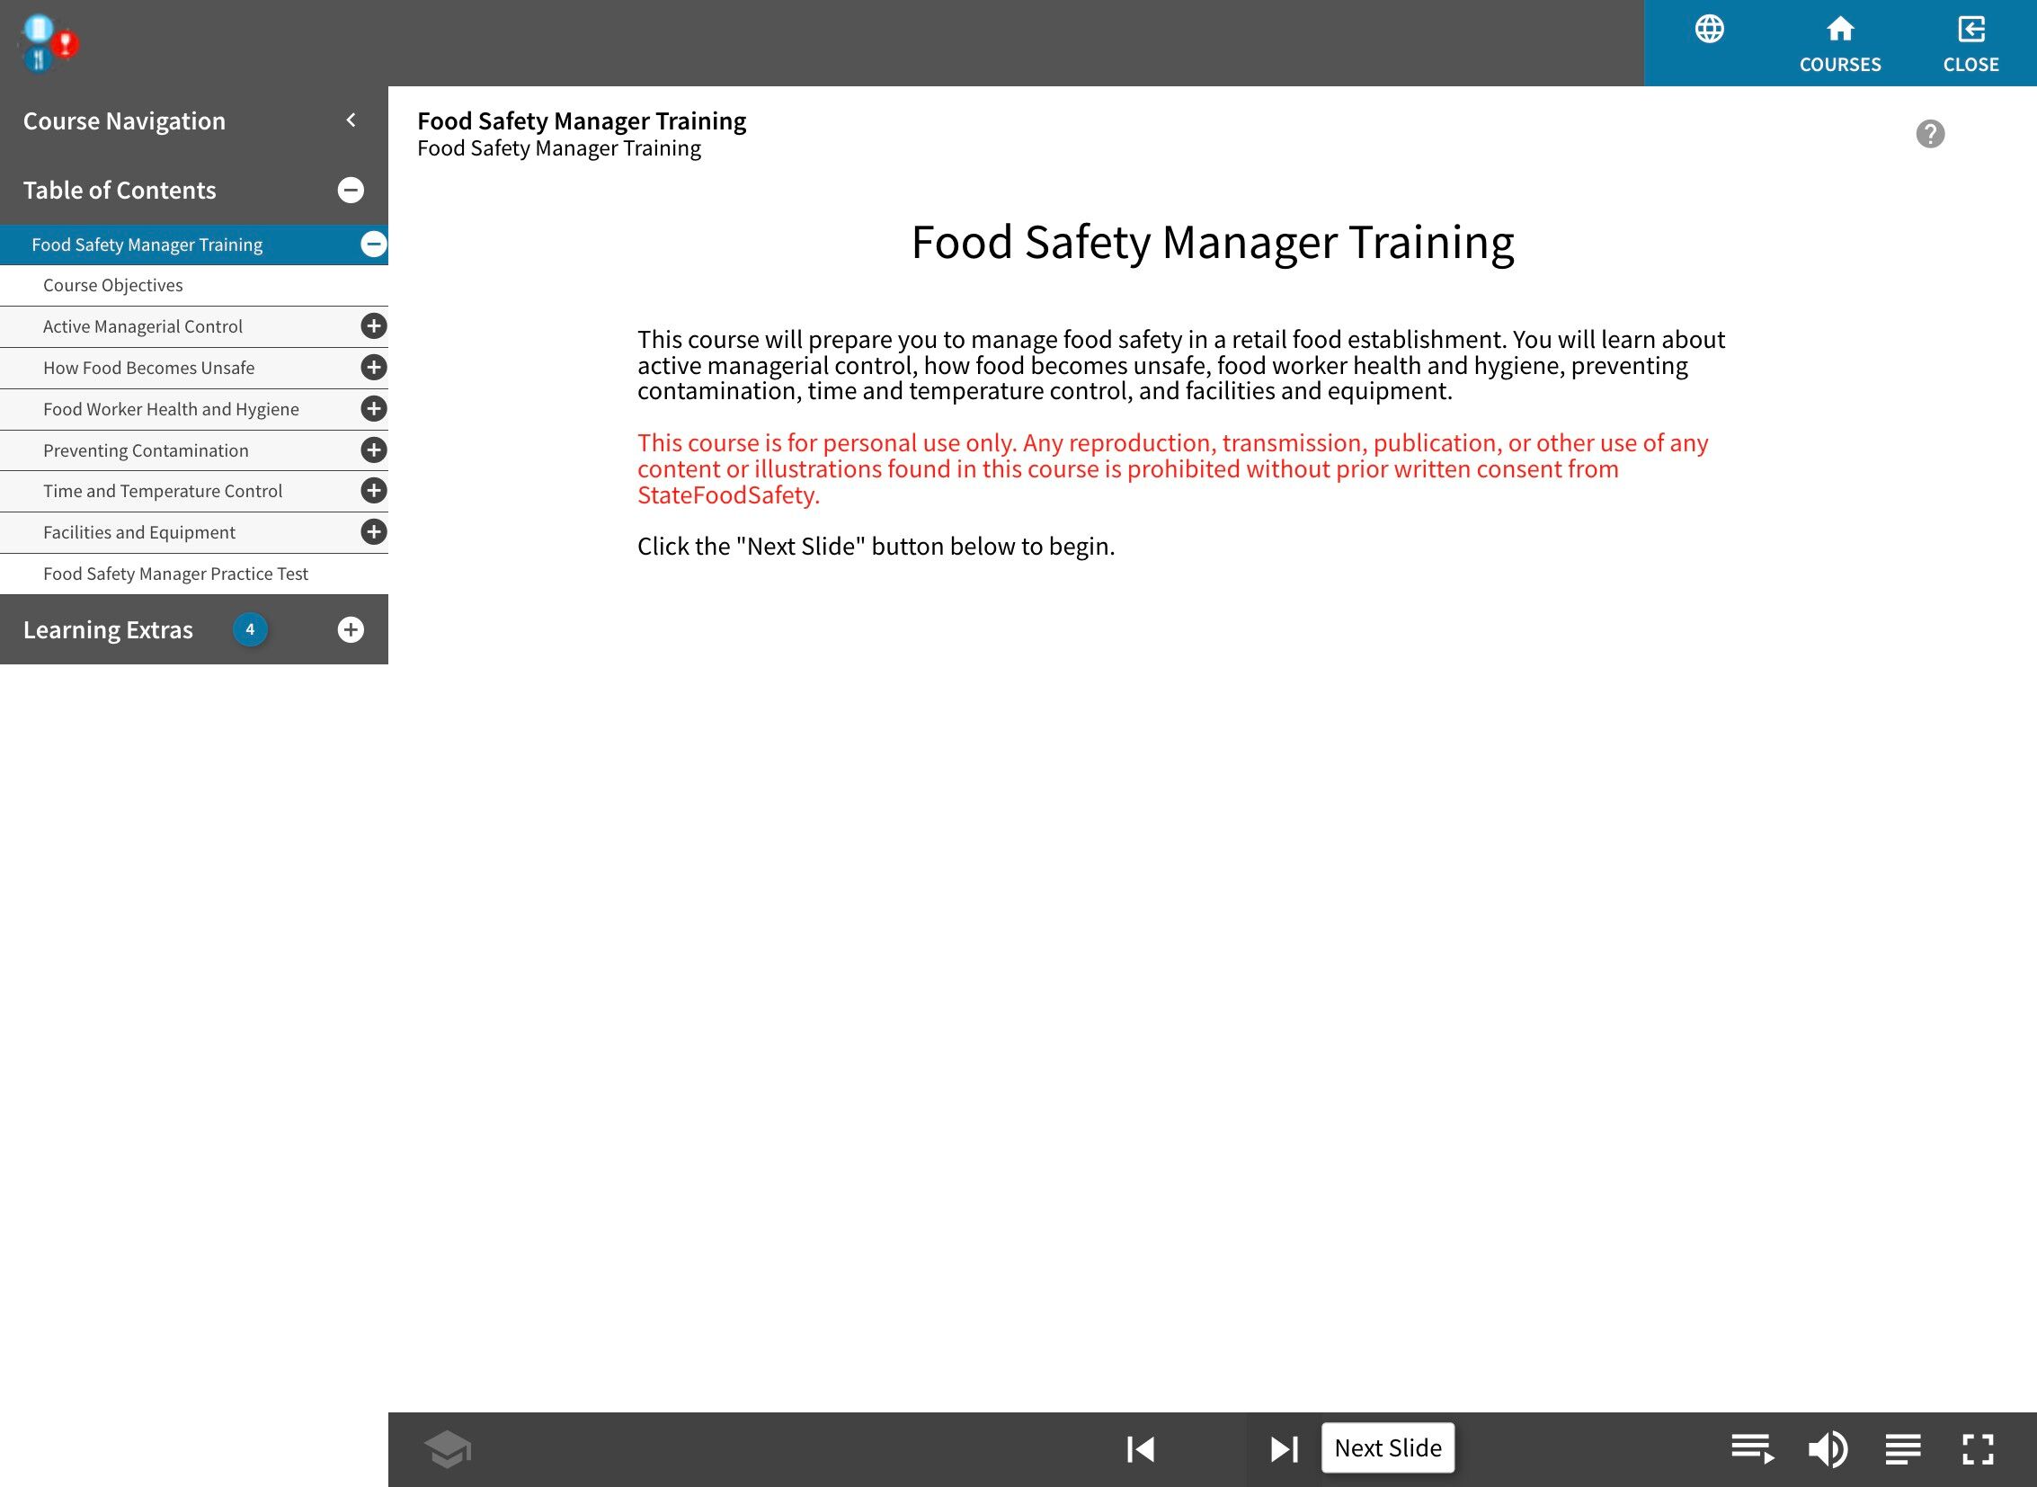The height and width of the screenshot is (1487, 2037).
Task: Click the globe language icon
Action: [1710, 30]
